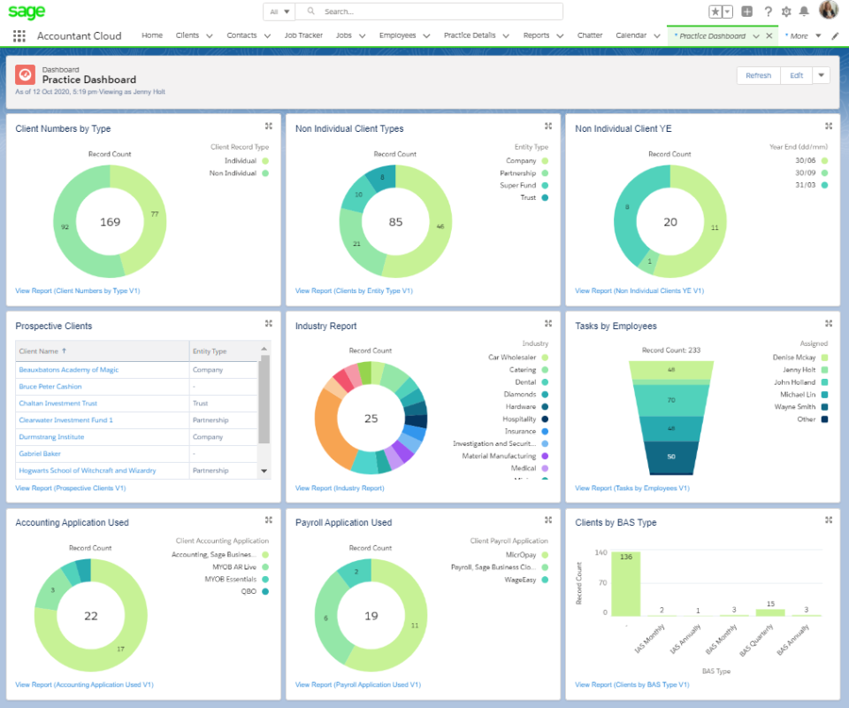
Task: Open the Hogwarts School of Witchcraft and Wizardry record
Action: (87, 470)
